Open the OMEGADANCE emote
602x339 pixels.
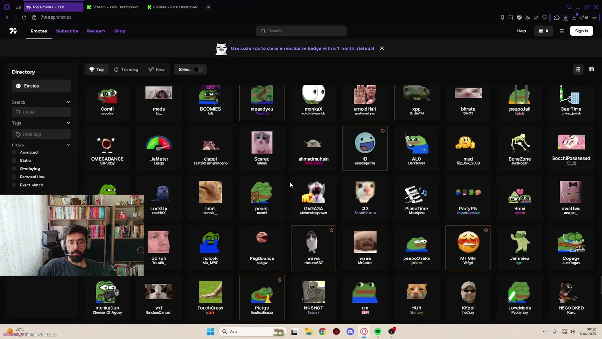tap(107, 148)
